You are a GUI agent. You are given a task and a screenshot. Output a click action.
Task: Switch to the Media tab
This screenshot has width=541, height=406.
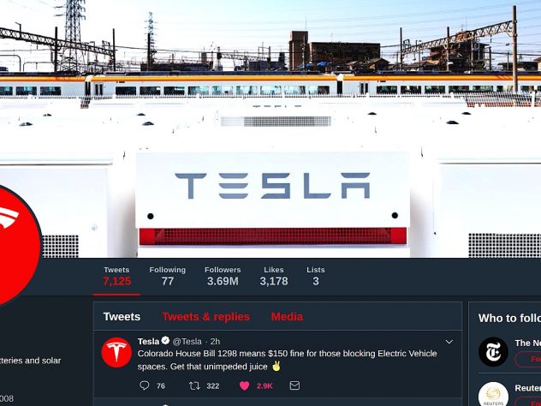click(287, 317)
